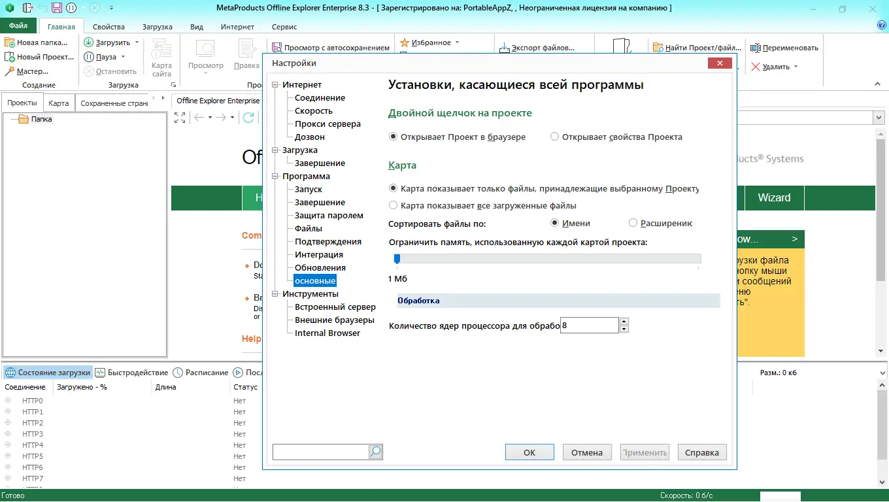Open the browser address bar dropdown
The height and width of the screenshot is (502, 889).
coord(878,118)
